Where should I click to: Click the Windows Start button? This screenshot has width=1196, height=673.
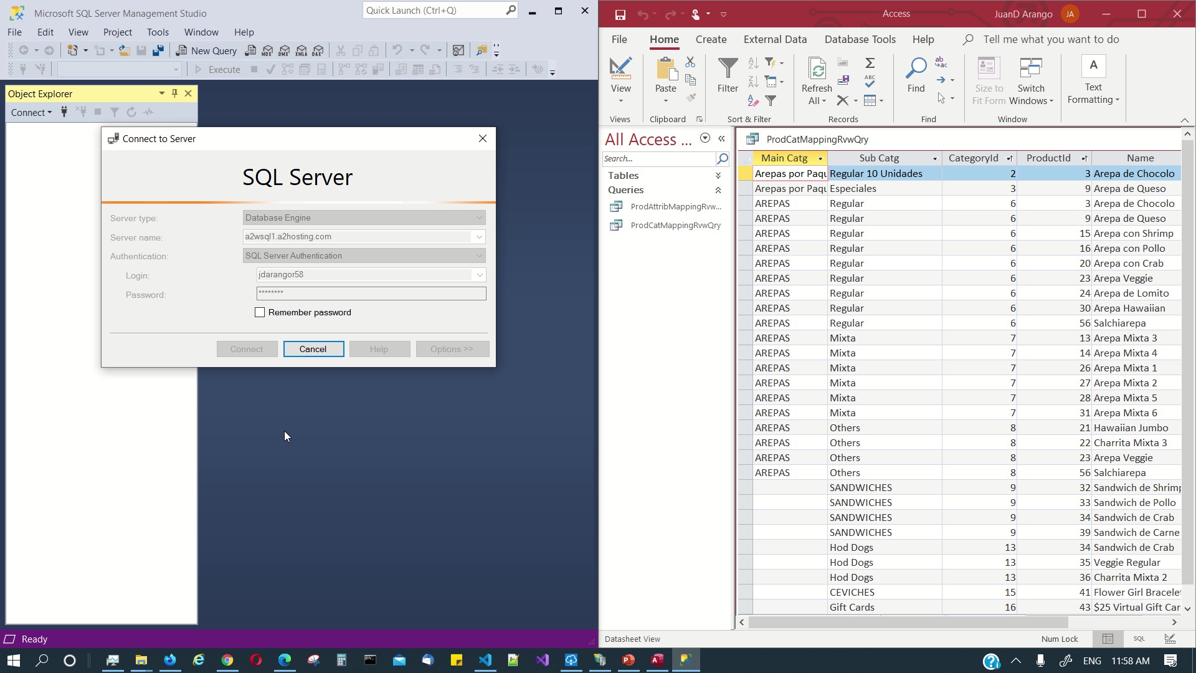coord(14,660)
